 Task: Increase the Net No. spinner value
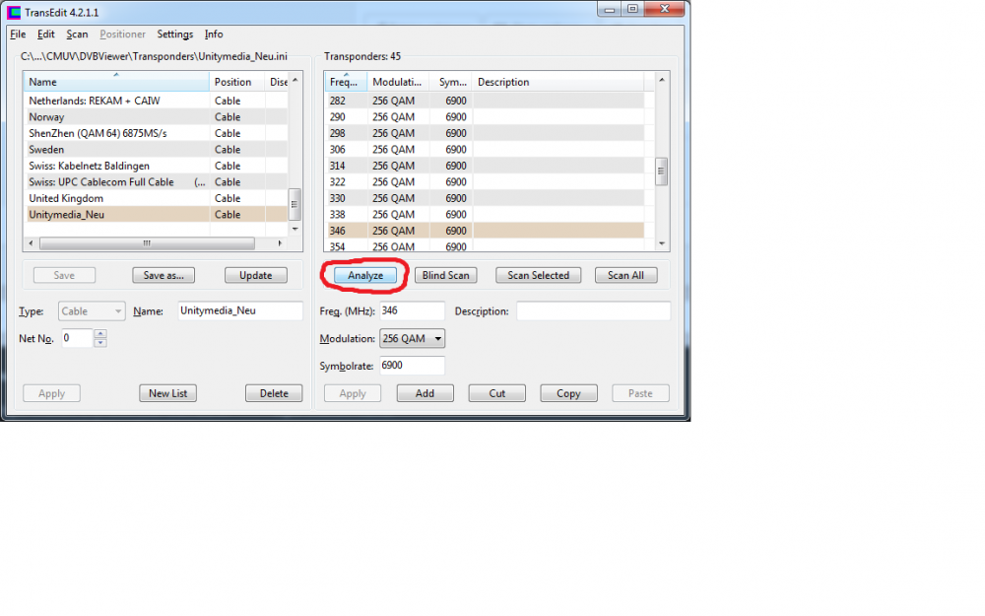100,334
